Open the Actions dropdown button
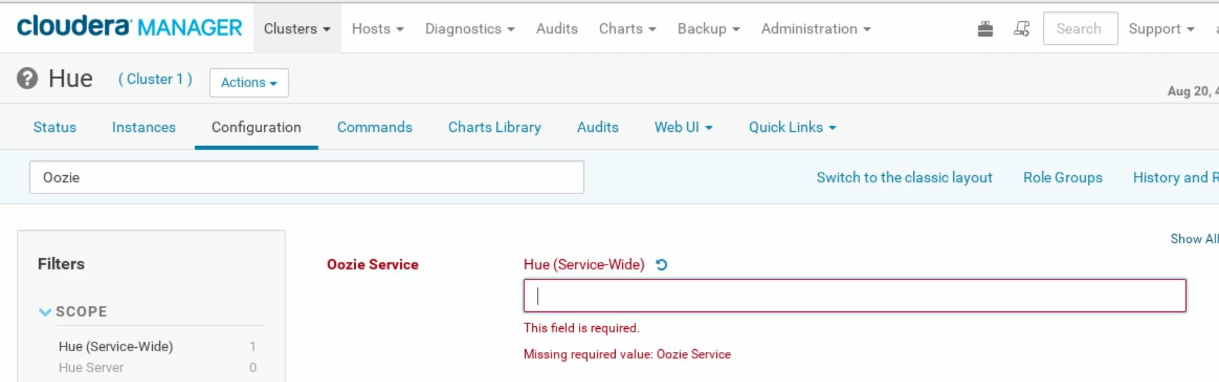This screenshot has width=1219, height=382. (x=249, y=82)
